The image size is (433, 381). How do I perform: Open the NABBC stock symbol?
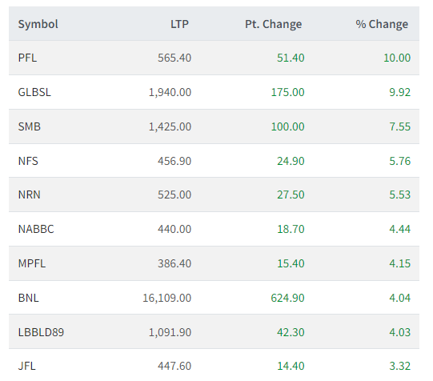(x=36, y=229)
